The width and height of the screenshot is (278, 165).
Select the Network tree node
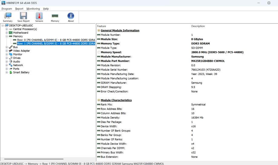click(x=18, y=65)
